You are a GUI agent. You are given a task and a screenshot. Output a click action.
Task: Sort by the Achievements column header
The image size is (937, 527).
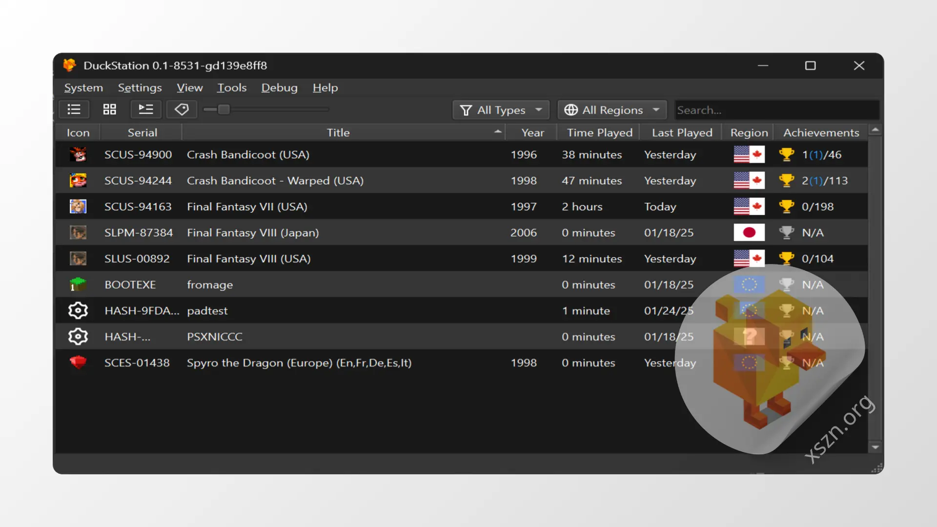(x=821, y=133)
